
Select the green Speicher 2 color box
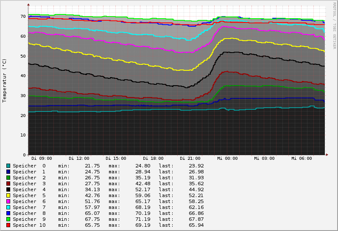(8, 178)
